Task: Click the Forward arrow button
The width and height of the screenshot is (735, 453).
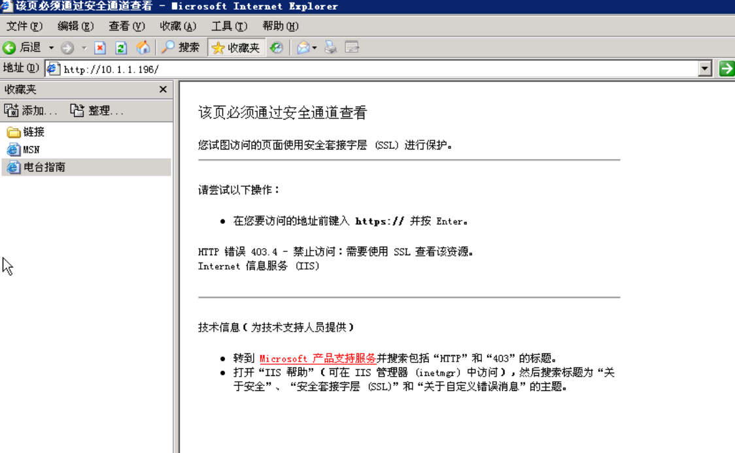Action: tap(67, 48)
